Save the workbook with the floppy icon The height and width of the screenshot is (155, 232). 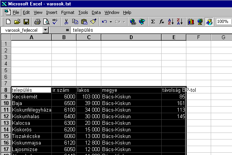(26, 22)
